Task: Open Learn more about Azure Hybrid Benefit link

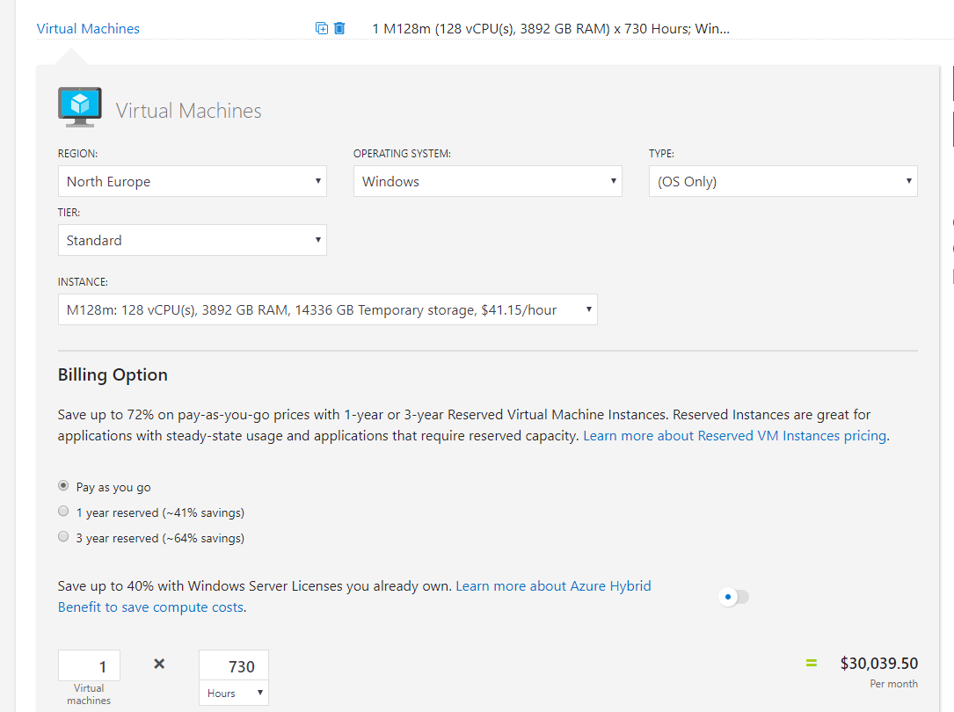Action: [553, 585]
